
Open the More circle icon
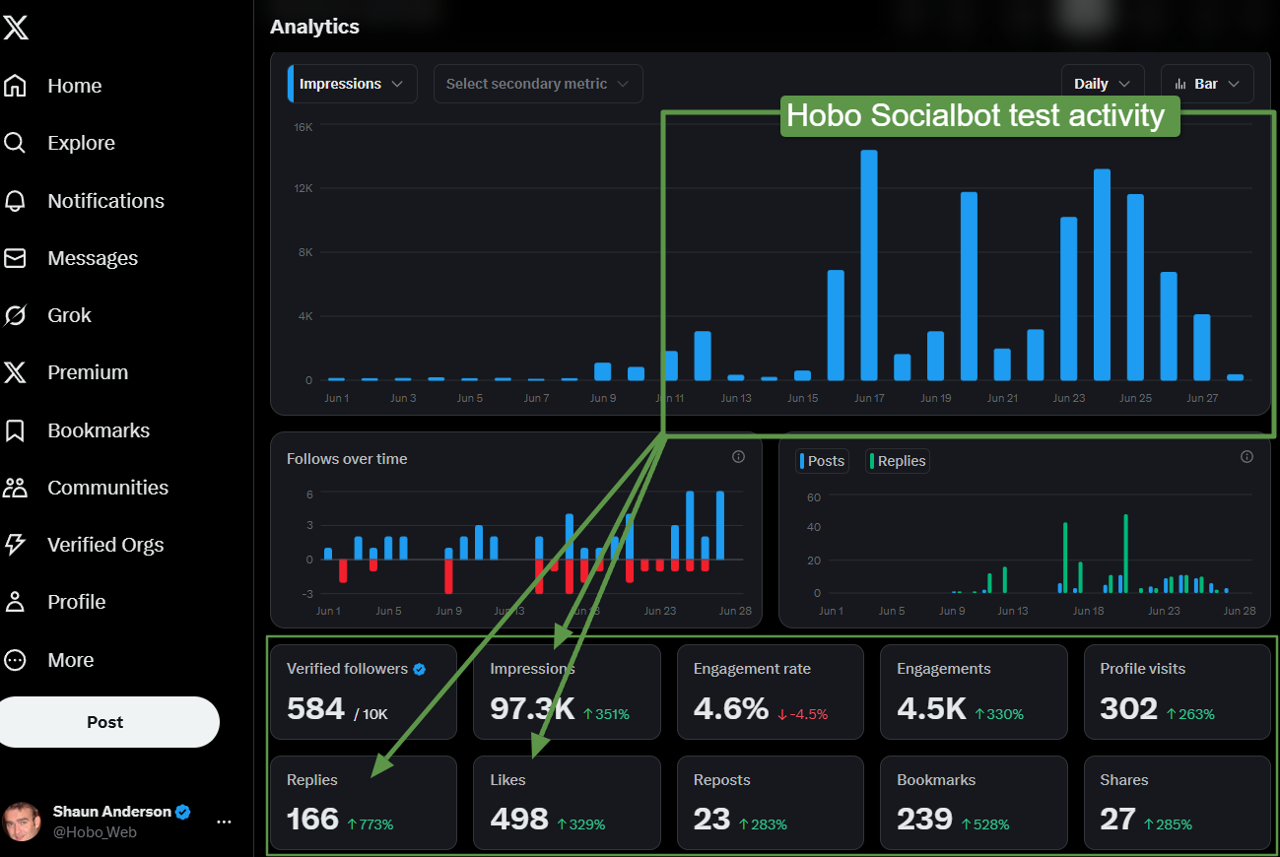coord(15,660)
